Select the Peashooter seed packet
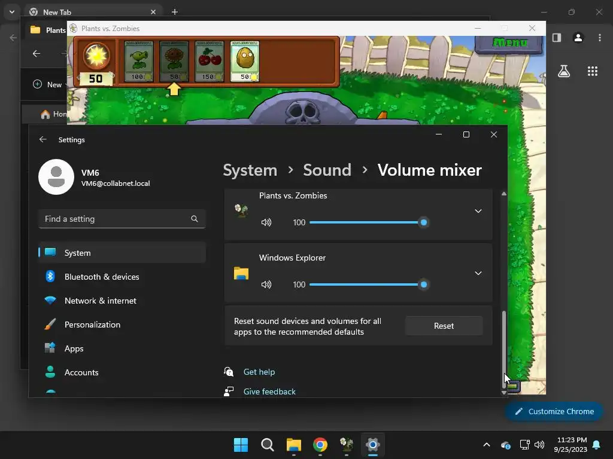The height and width of the screenshot is (459, 613). coord(138,62)
